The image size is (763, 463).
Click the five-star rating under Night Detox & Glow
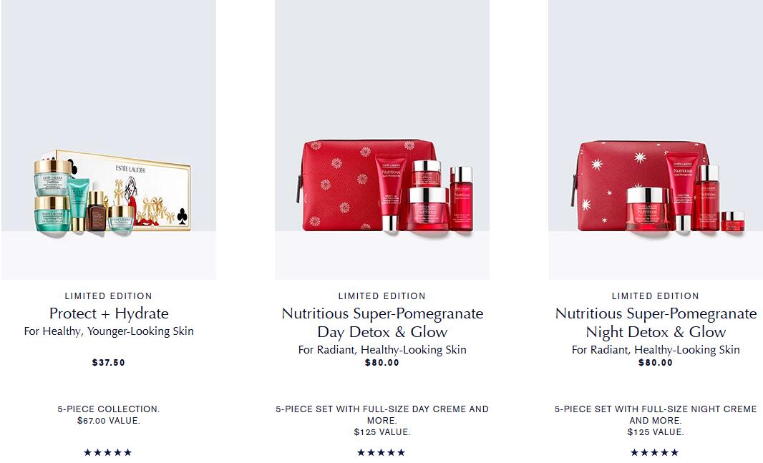click(654, 452)
